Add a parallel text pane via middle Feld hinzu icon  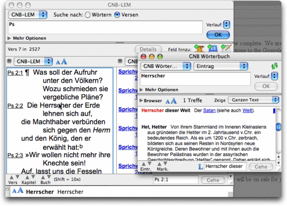pos(212,48)
